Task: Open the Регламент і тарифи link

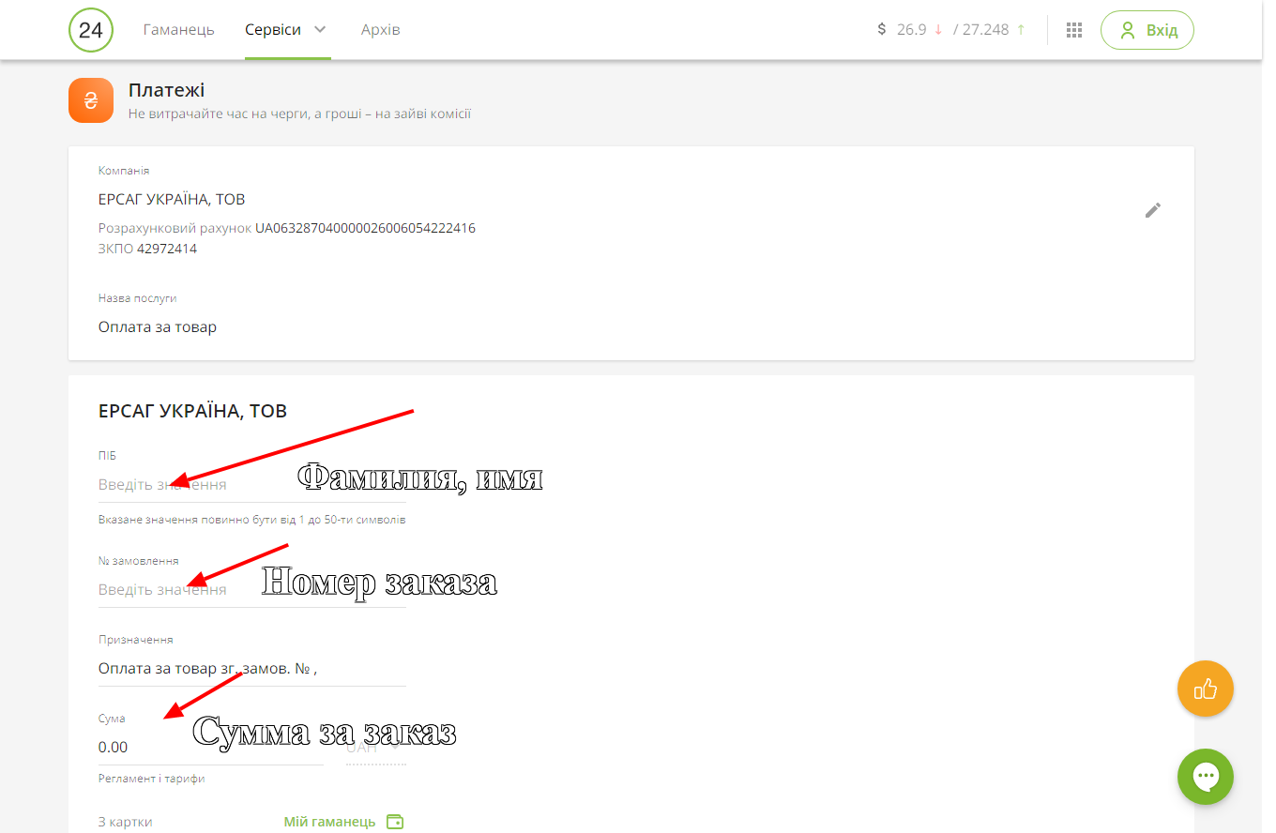Action: (151, 779)
